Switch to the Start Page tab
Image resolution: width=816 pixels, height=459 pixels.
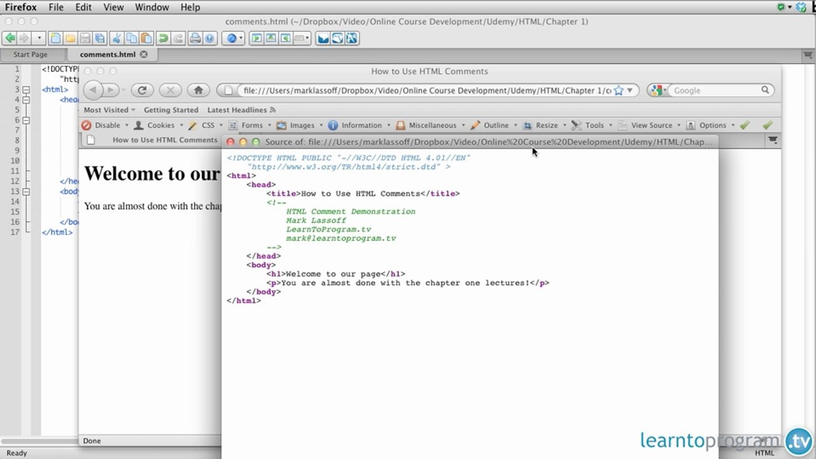pyautogui.click(x=31, y=55)
